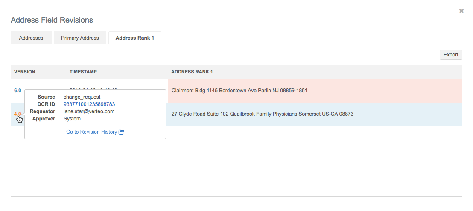Follow the Go to Revision History link
The width and height of the screenshot is (473, 211).
[91, 132]
